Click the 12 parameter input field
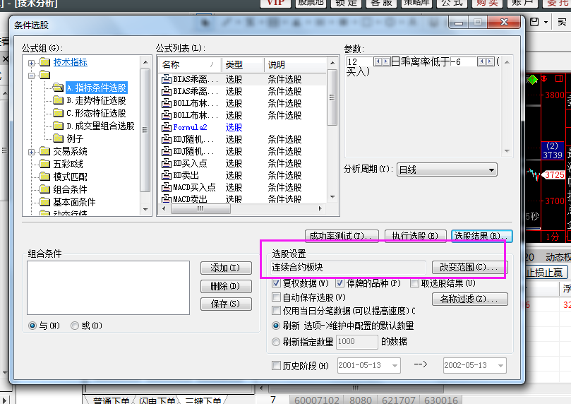The width and height of the screenshot is (571, 404). [x=359, y=61]
